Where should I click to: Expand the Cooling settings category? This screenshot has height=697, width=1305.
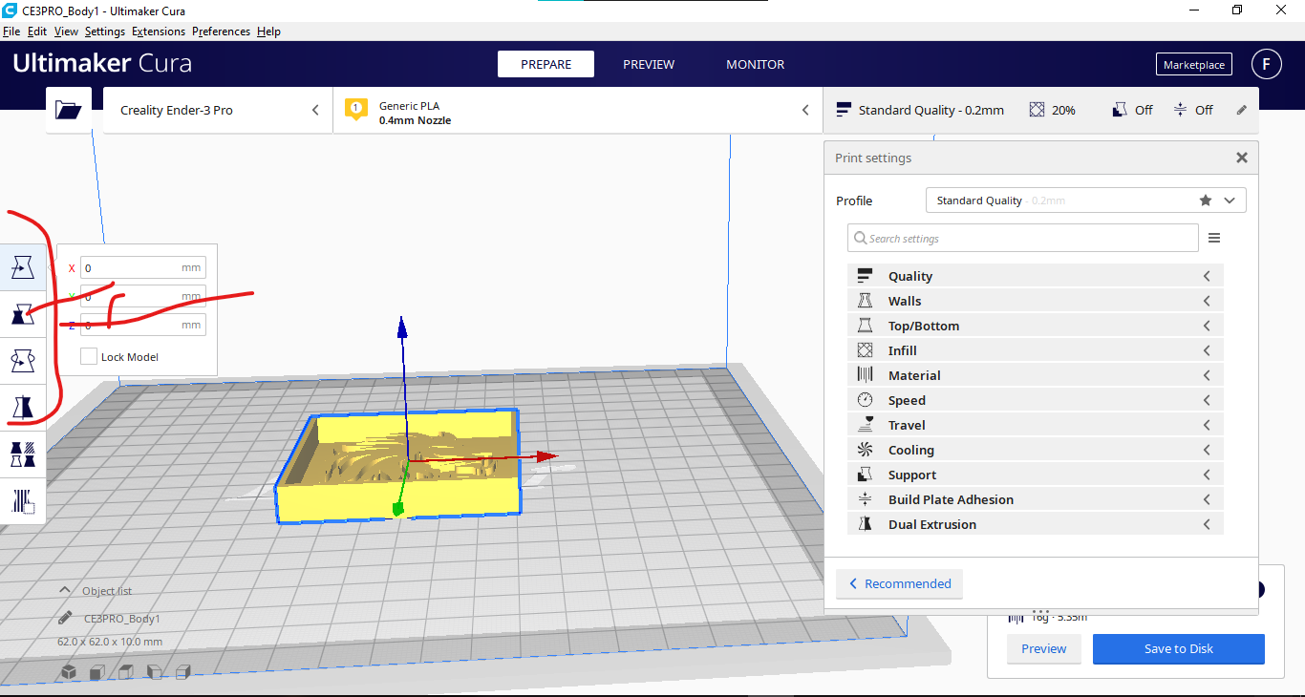[x=1035, y=450]
